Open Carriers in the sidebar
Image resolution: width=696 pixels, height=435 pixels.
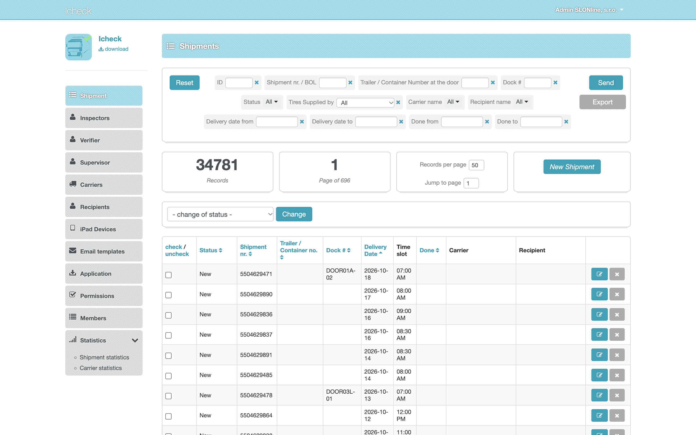click(104, 185)
